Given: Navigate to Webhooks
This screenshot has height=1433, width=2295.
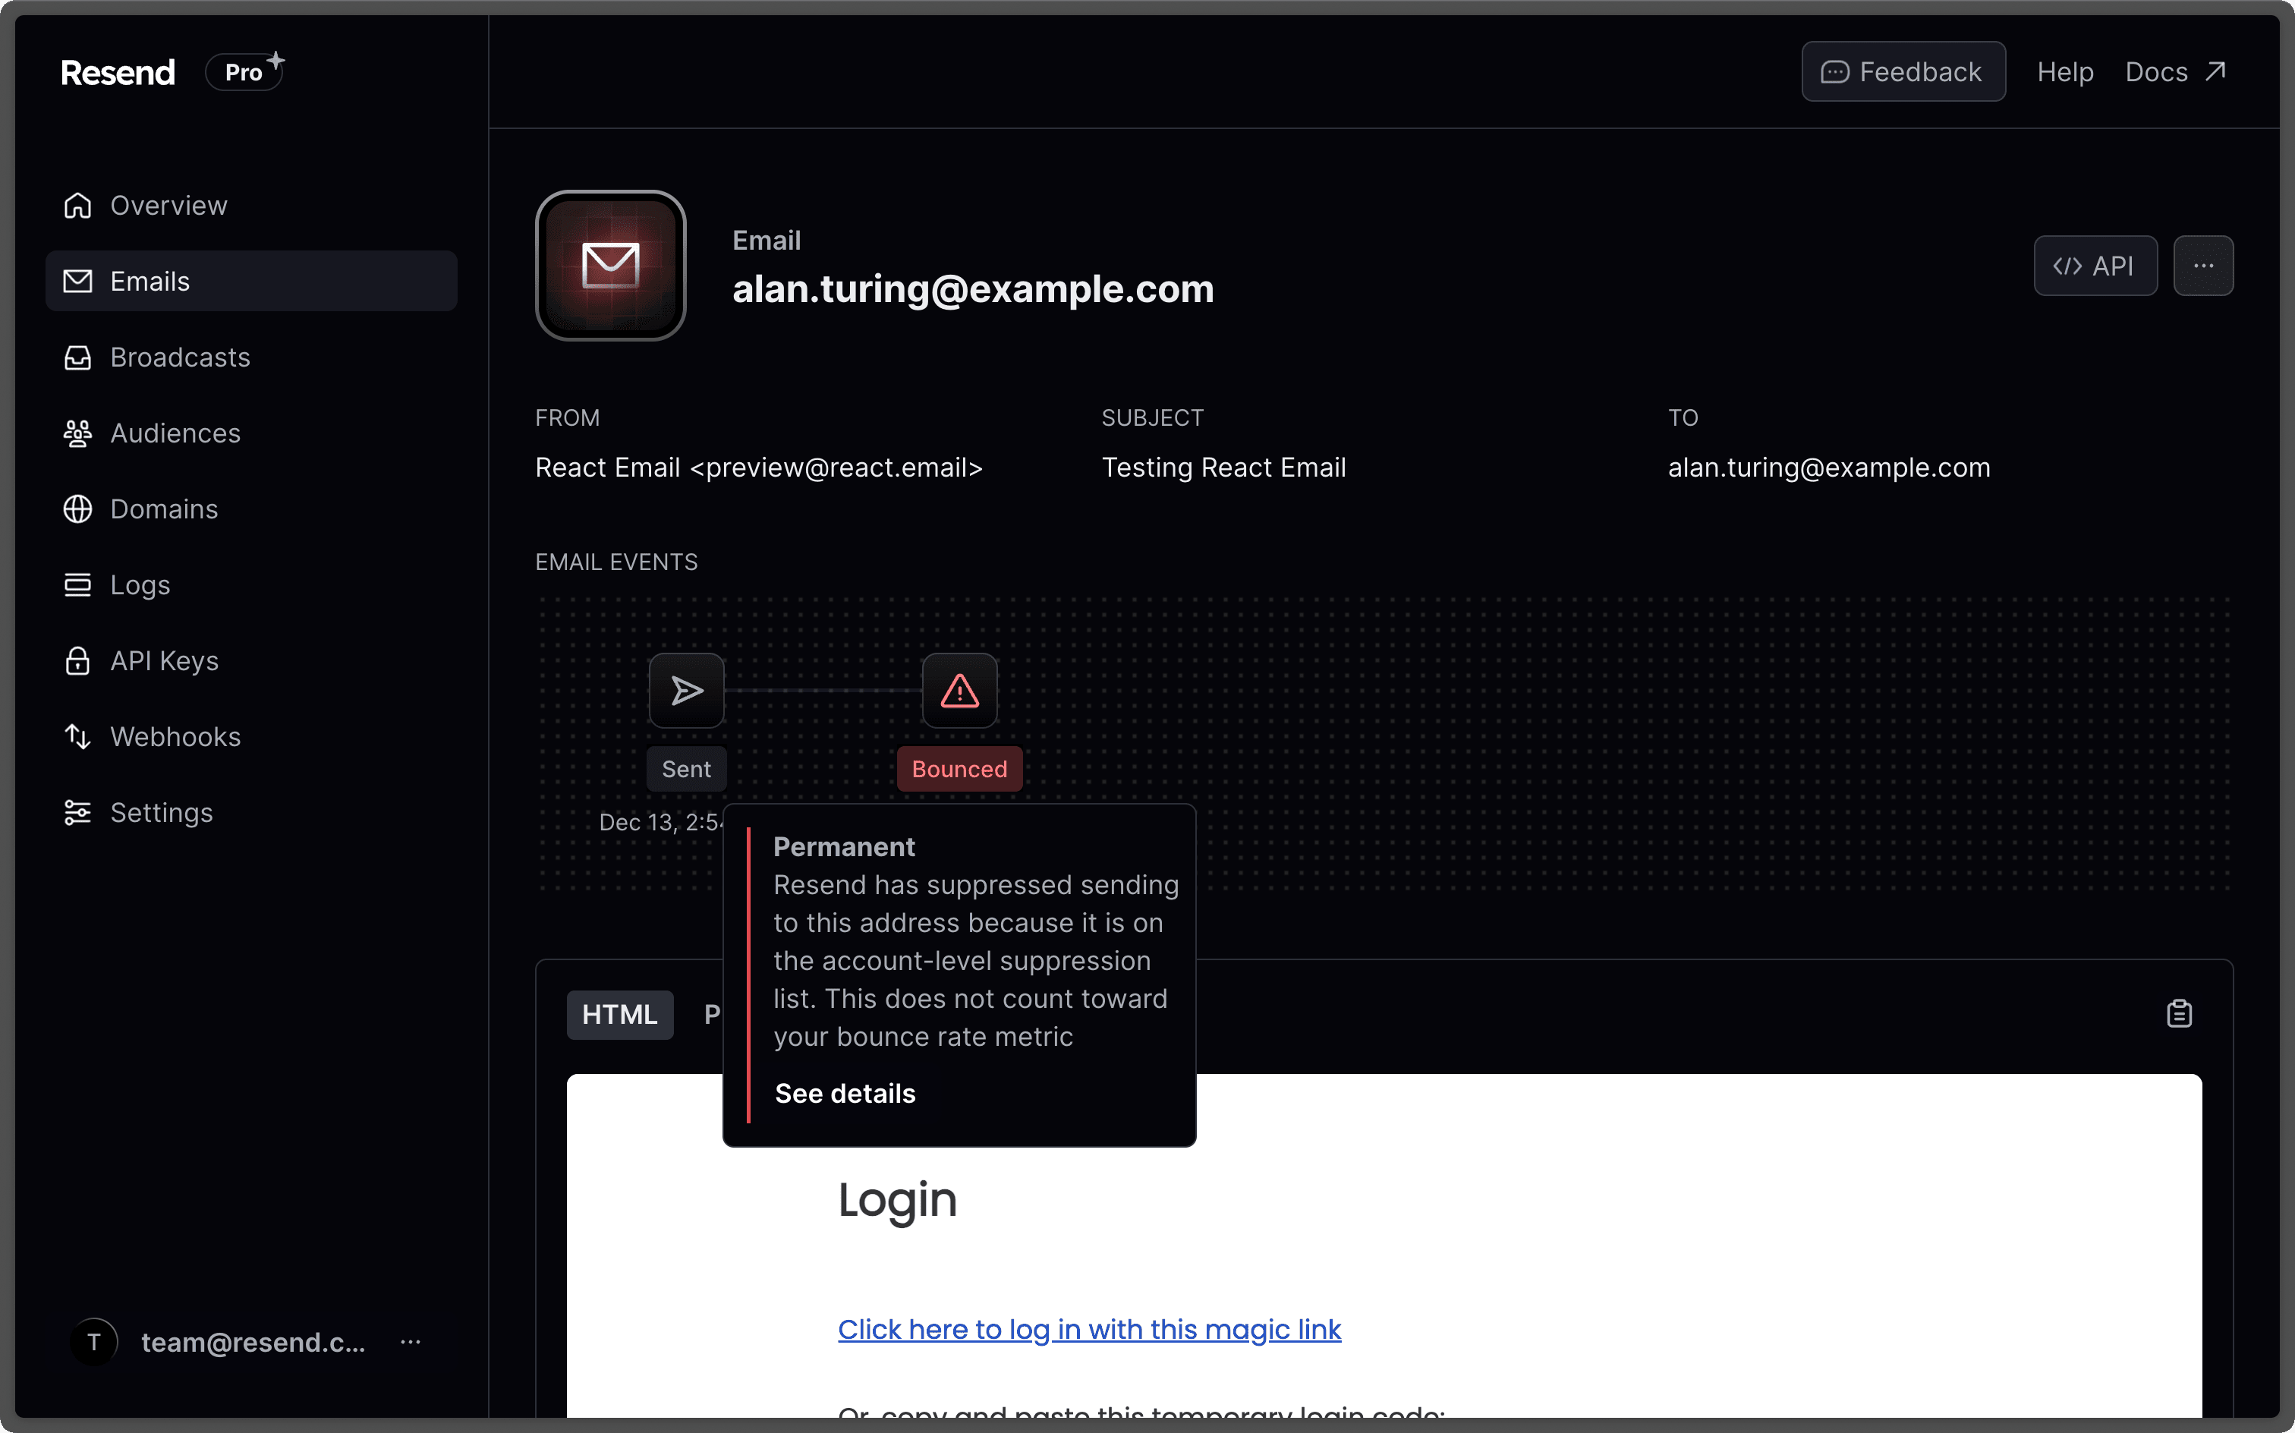Looking at the screenshot, I should 175,736.
